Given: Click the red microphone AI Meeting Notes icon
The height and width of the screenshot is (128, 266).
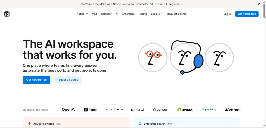Looking at the screenshot, I should pyautogui.click(x=30, y=124).
